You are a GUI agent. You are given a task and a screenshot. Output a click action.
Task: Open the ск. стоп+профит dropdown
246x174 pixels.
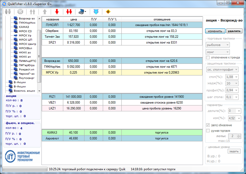[222, 69]
